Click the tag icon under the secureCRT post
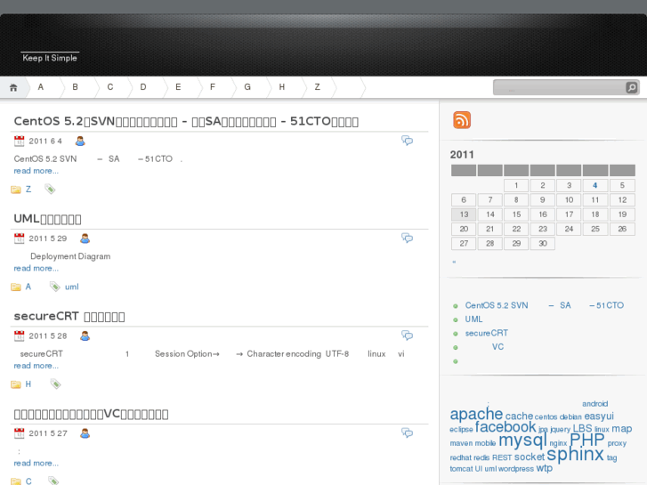The height and width of the screenshot is (485, 647). pyautogui.click(x=55, y=384)
